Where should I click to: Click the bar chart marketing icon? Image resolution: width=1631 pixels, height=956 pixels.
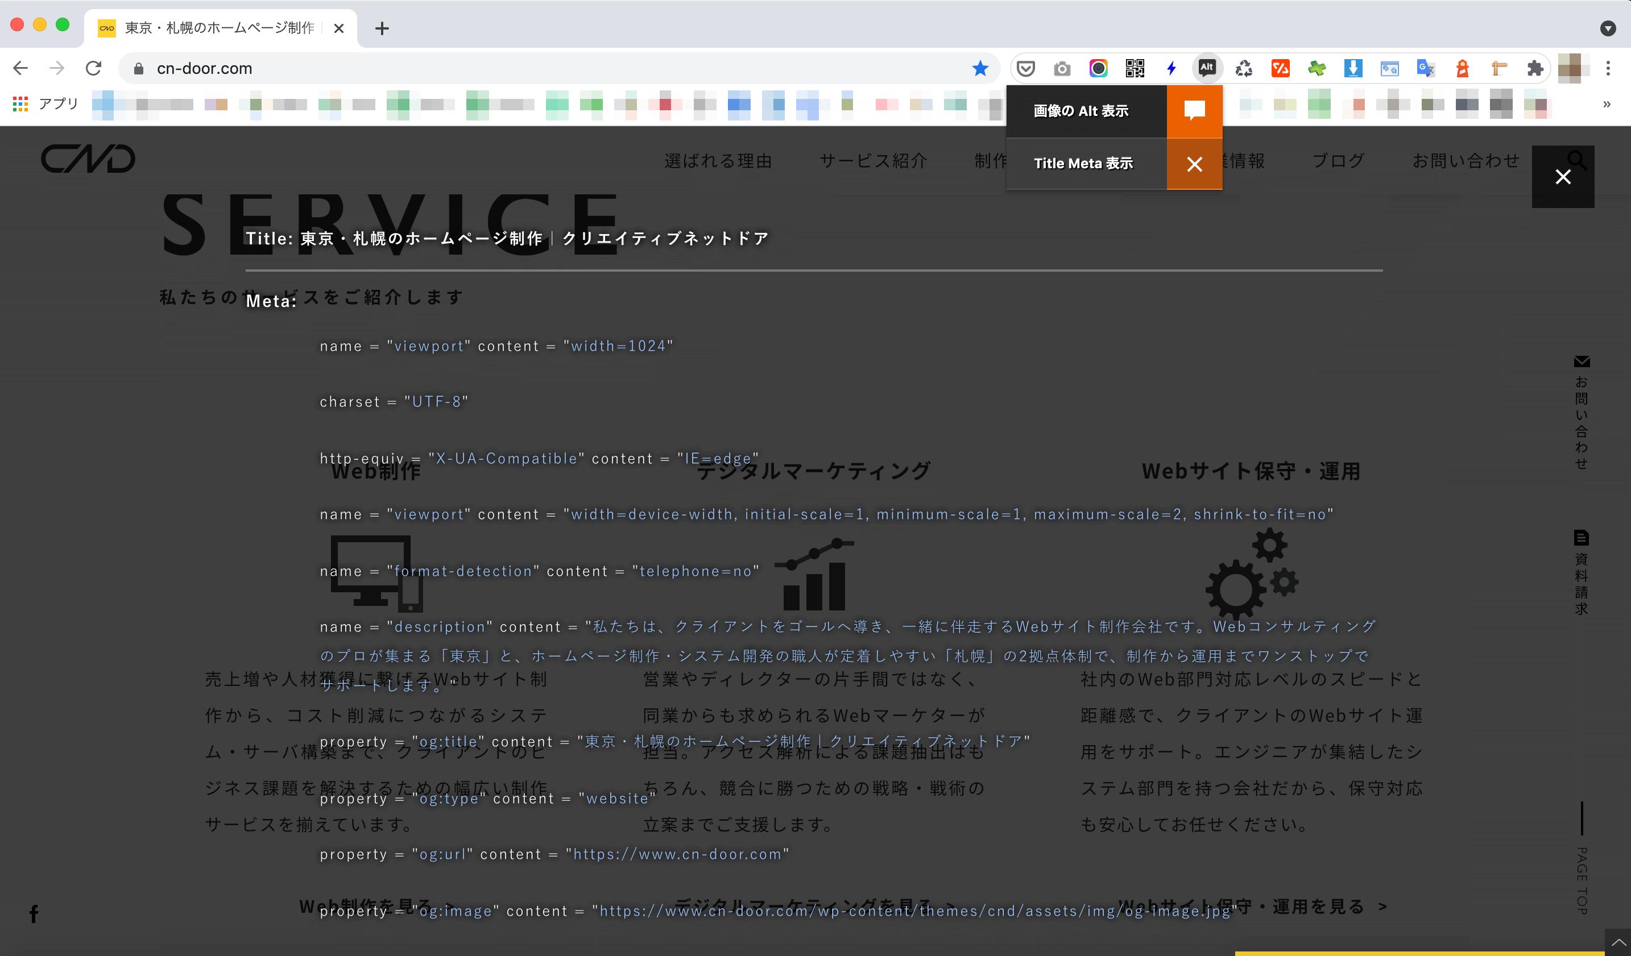click(x=814, y=573)
